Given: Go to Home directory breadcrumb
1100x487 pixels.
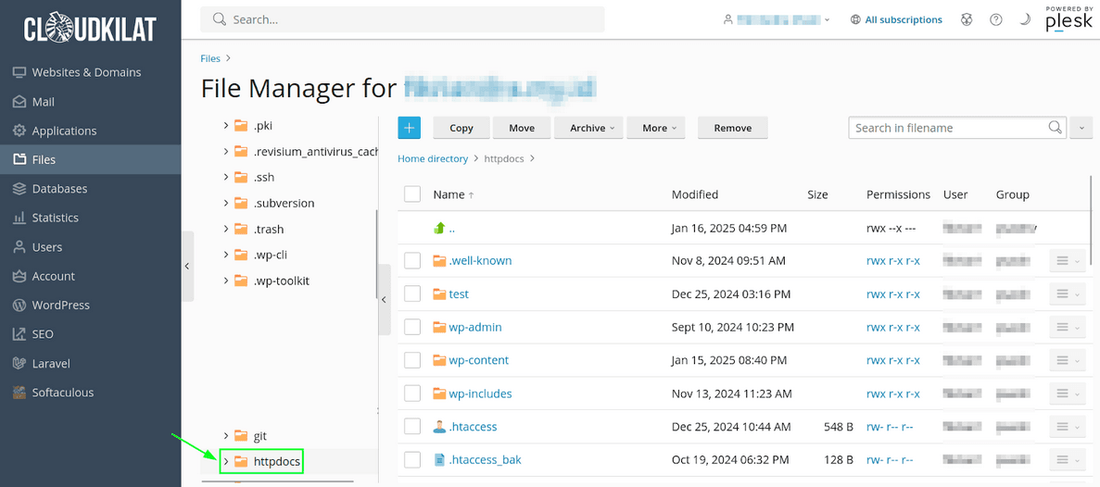Looking at the screenshot, I should tap(433, 159).
